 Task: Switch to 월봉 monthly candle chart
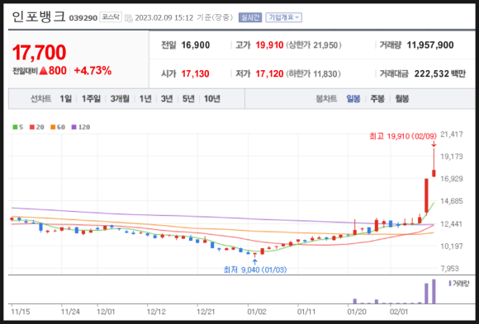[402, 99]
